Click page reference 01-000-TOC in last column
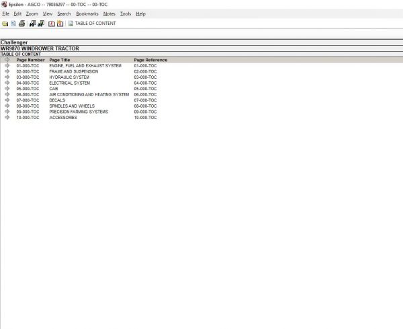 pos(145,66)
